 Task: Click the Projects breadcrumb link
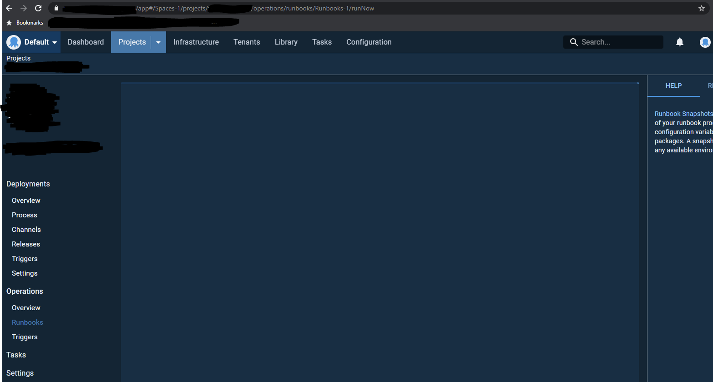[18, 58]
